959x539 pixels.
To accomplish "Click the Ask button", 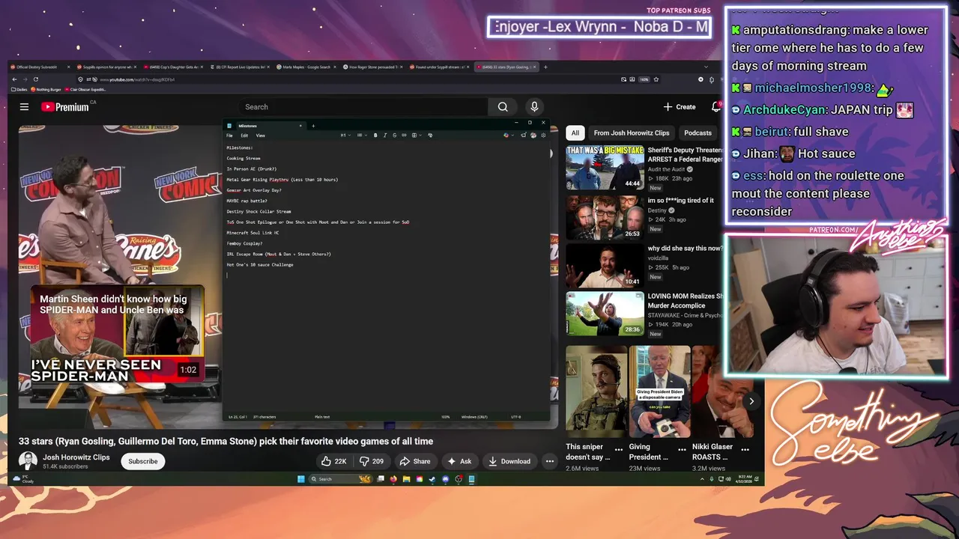I will tap(459, 461).
